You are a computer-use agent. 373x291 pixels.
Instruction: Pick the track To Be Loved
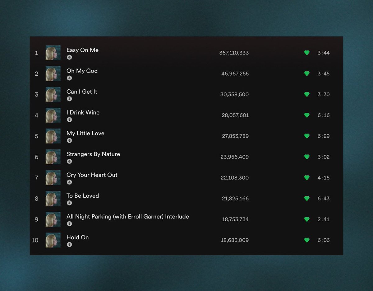pos(83,196)
